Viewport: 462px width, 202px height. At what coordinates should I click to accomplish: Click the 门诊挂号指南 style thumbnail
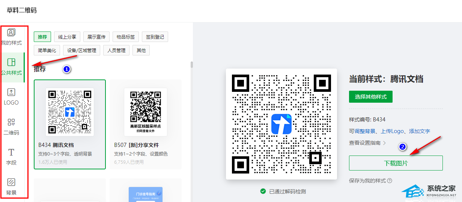click(146, 194)
